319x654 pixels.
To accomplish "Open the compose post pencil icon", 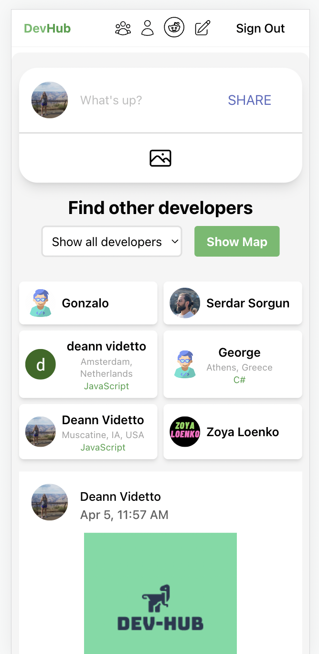I will click(202, 27).
